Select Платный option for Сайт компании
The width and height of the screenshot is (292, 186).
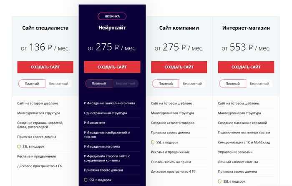click(166, 83)
